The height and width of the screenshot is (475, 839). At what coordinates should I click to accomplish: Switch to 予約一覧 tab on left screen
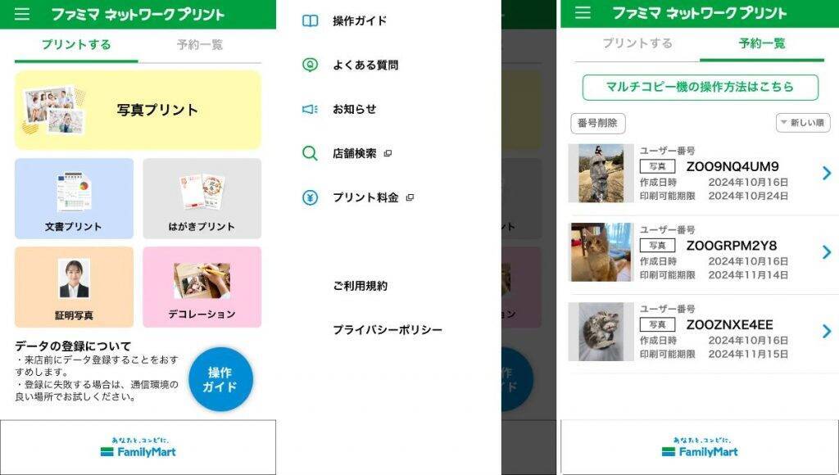[200, 45]
